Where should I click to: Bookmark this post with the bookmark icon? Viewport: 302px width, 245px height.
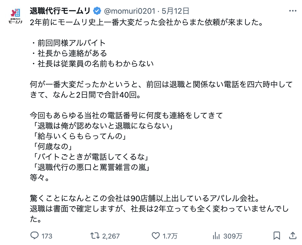(276, 236)
